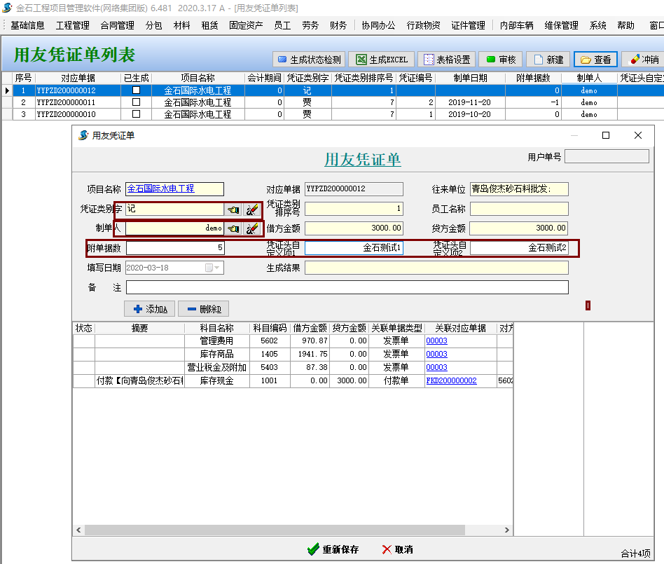Click the 冲销 write-off toolbar button
The image size is (664, 564).
(x=644, y=60)
